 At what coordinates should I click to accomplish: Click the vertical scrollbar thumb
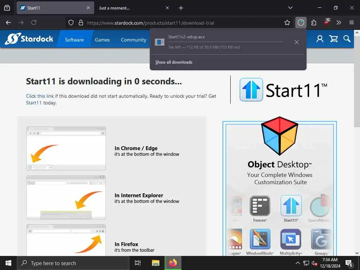click(x=357, y=81)
